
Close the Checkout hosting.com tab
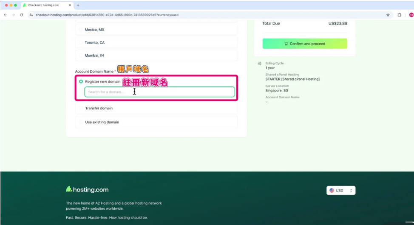(70, 5)
